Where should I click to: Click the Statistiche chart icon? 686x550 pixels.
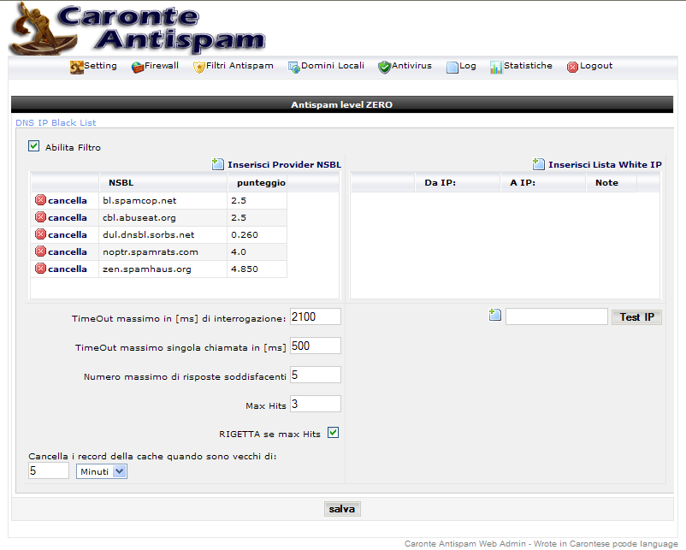pyautogui.click(x=496, y=67)
